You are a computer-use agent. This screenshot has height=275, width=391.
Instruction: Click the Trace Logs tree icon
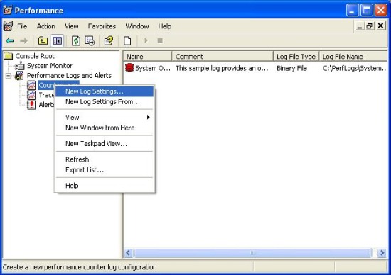click(x=31, y=95)
